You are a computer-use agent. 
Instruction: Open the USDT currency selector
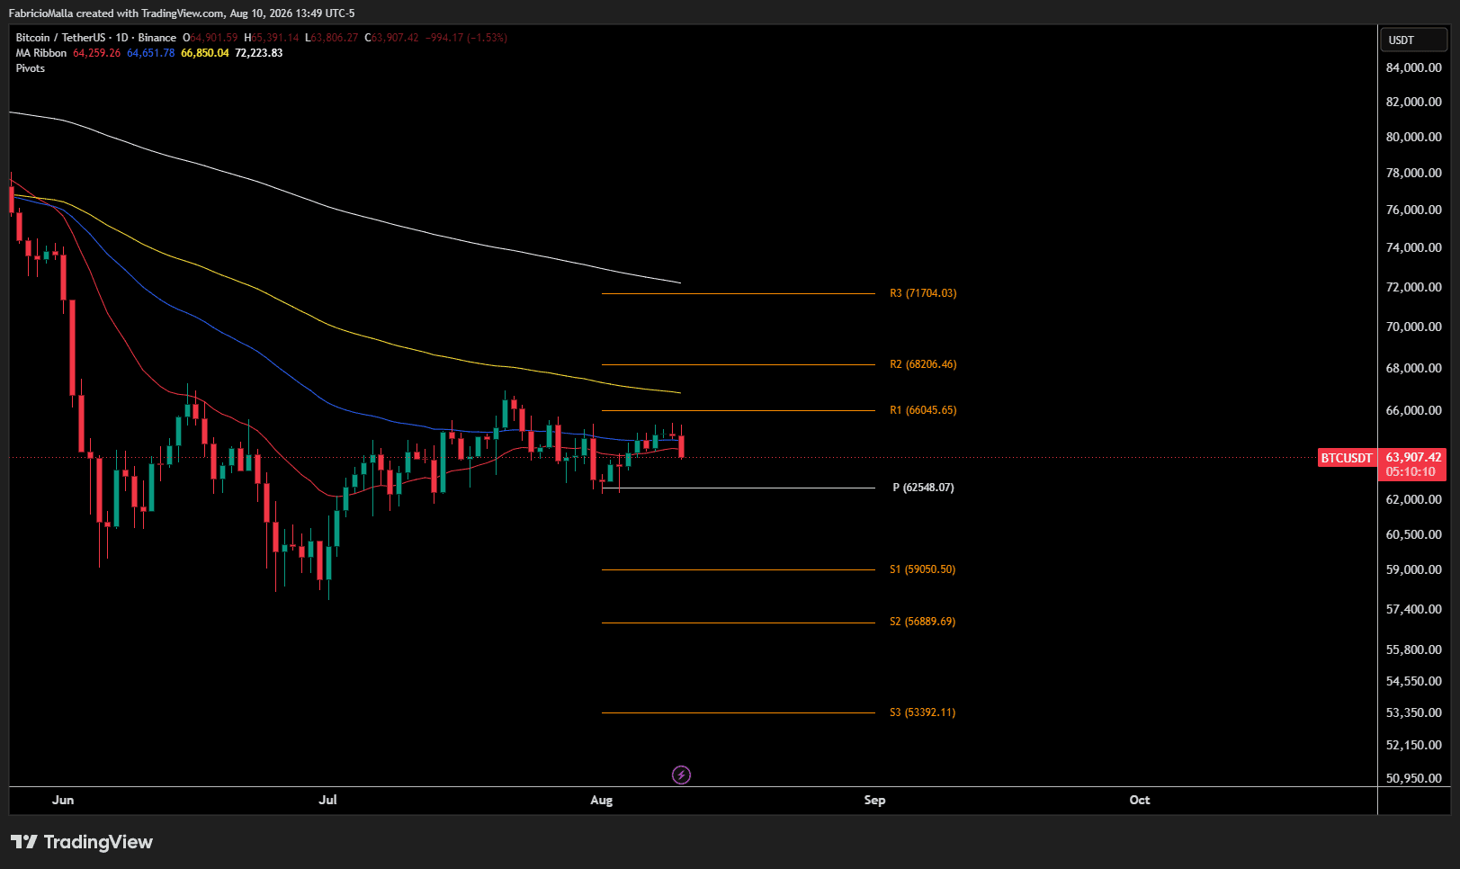pyautogui.click(x=1413, y=40)
